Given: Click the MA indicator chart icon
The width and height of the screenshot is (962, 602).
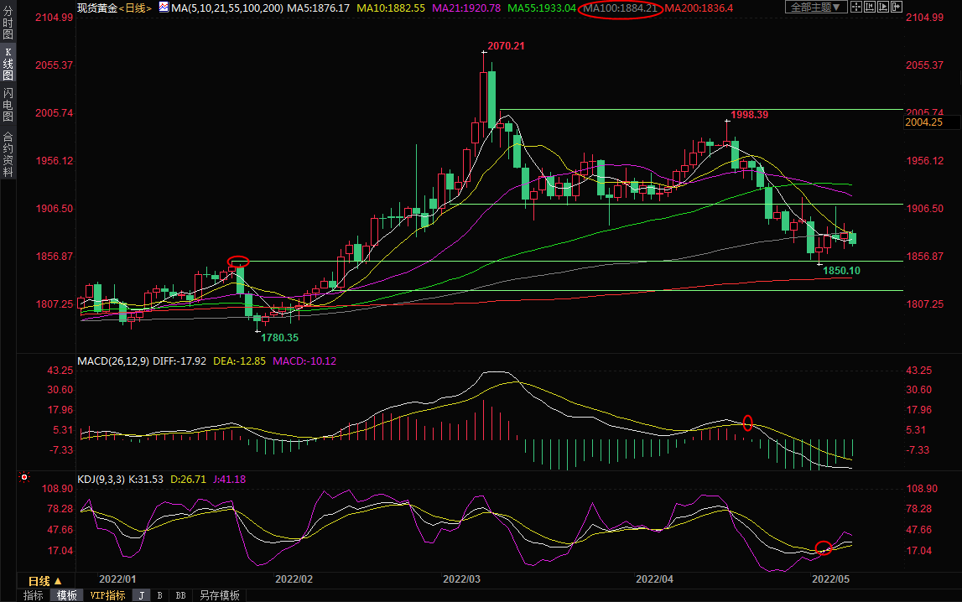Looking at the screenshot, I should coord(164,8).
